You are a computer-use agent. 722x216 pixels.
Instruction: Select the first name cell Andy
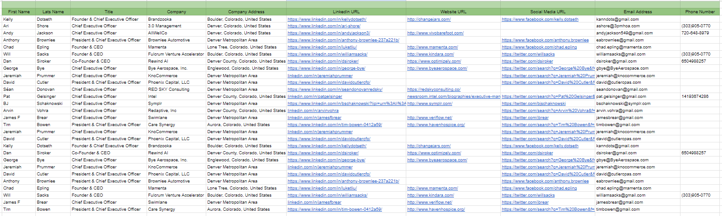click(19, 33)
